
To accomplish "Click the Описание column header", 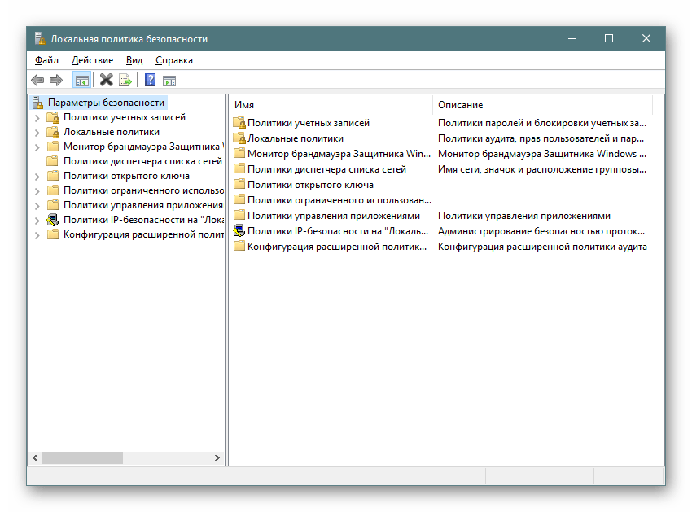I will pos(541,105).
